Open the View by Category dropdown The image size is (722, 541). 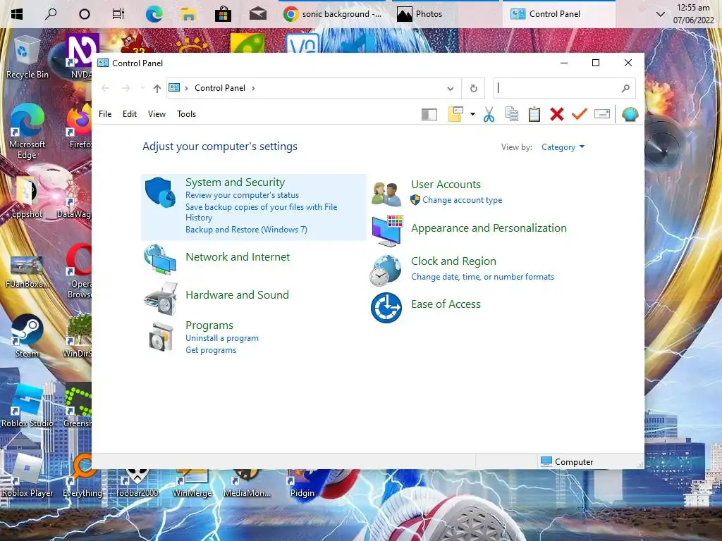tap(563, 147)
